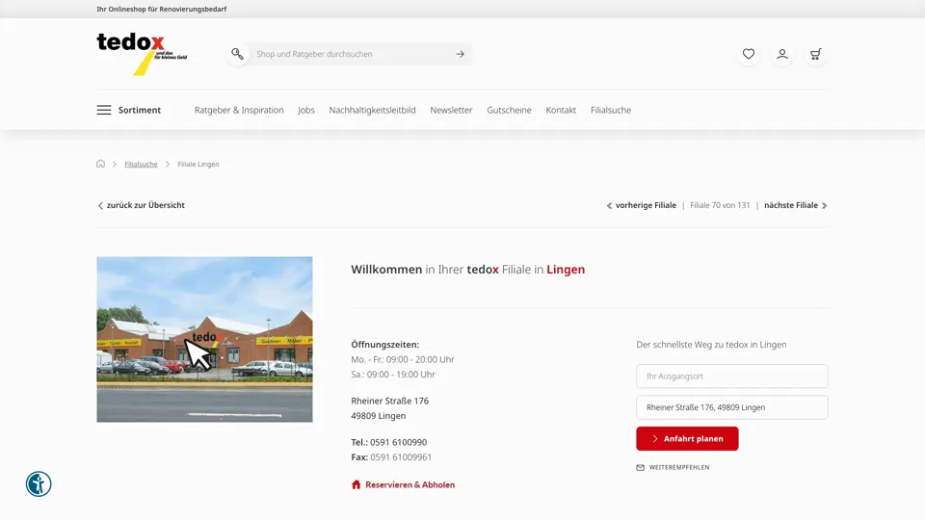Click the opening hours Mo. - Fr.: 09:00 - 20:00 Uhr

coord(403,359)
